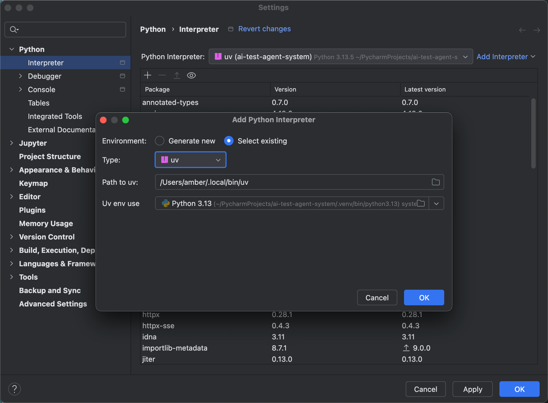The width and height of the screenshot is (548, 403).
Task: Click the upgrade package arrow icon
Action: 177,75
